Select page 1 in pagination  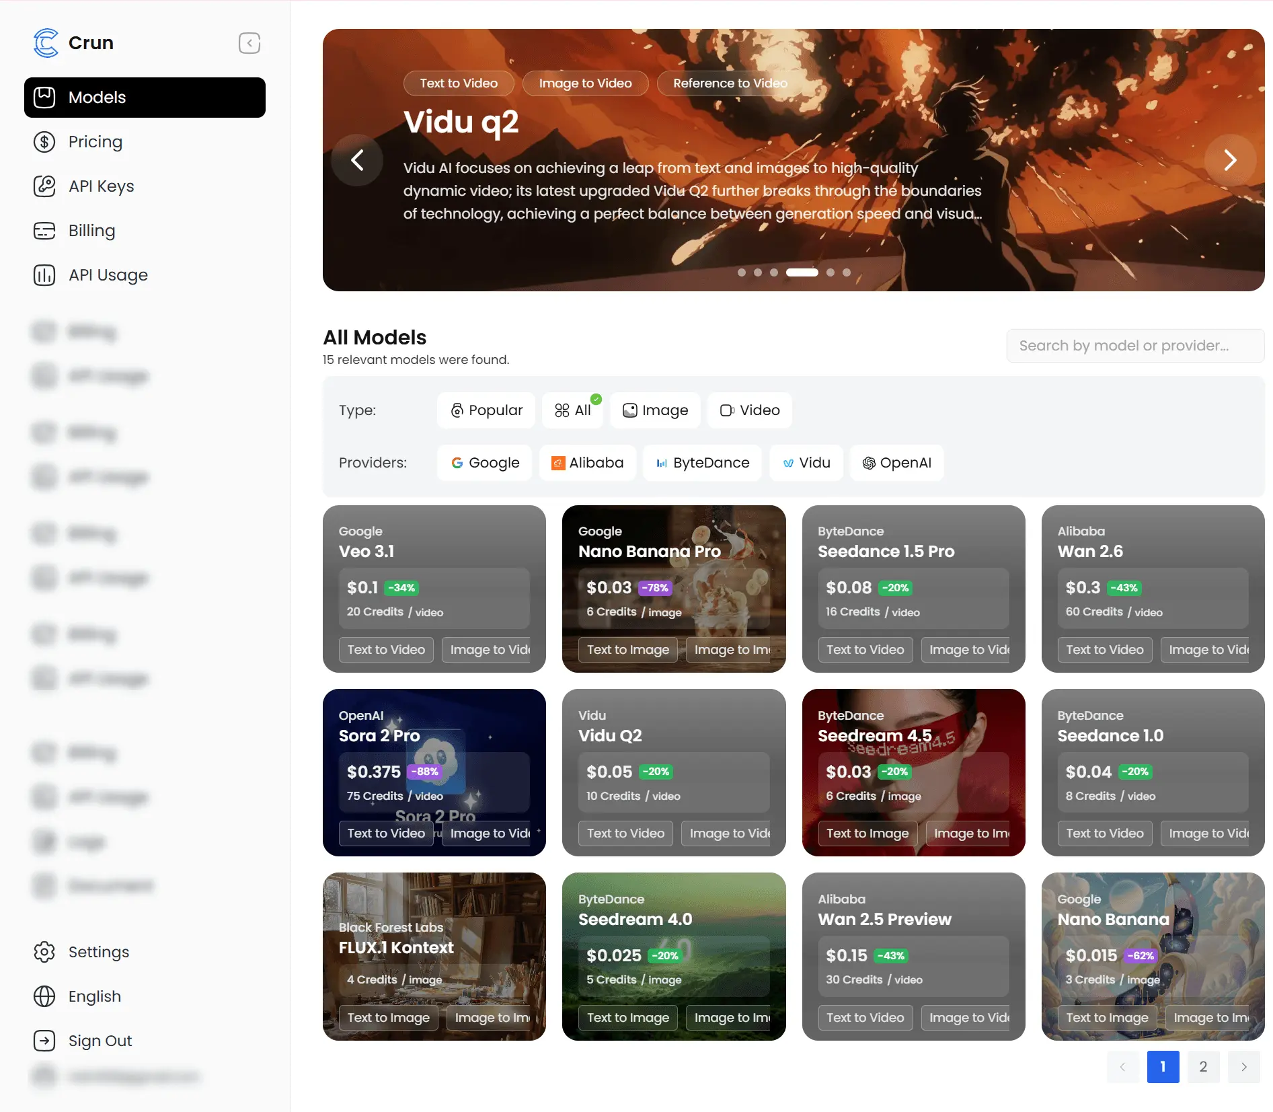(x=1163, y=1067)
